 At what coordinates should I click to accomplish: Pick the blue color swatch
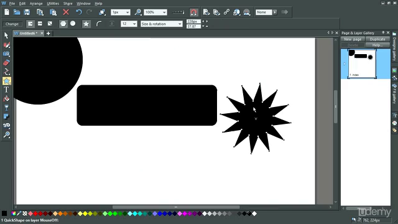coord(160,213)
